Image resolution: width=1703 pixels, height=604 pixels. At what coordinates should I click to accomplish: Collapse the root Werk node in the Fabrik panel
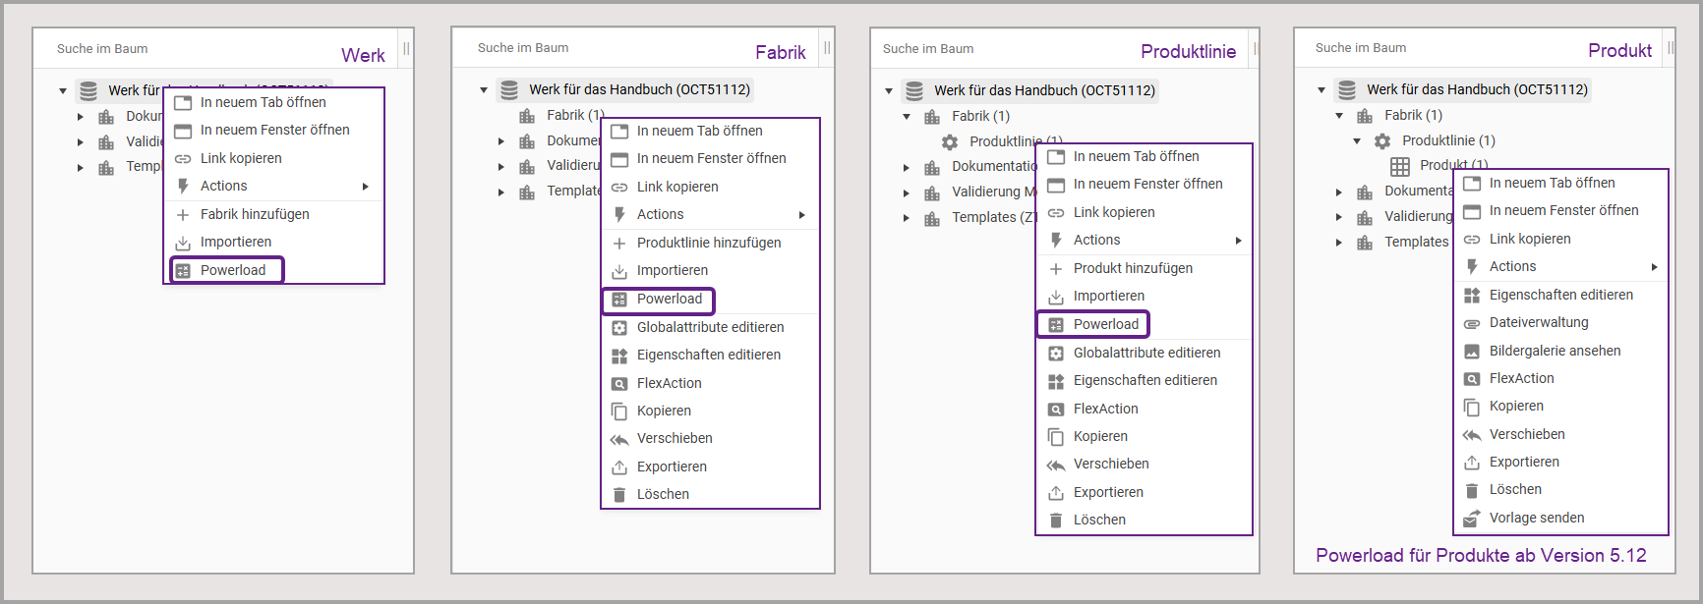(x=484, y=90)
